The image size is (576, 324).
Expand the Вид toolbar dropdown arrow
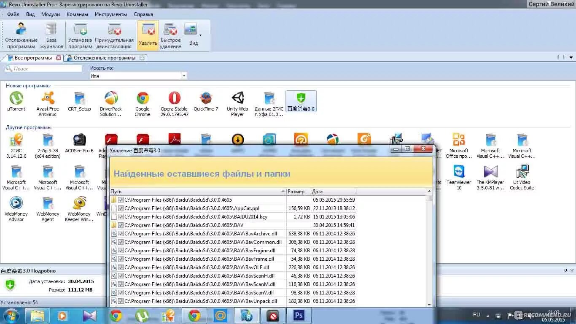tap(200, 35)
